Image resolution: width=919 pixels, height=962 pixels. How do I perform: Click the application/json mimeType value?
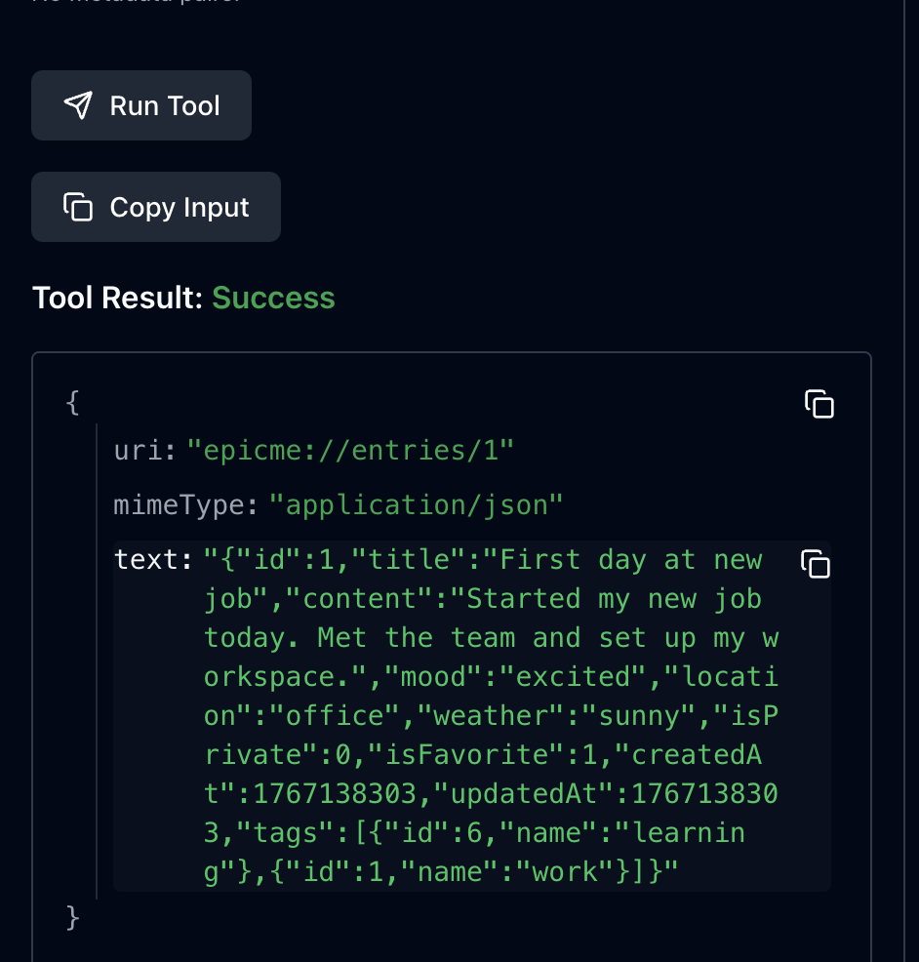click(x=417, y=505)
